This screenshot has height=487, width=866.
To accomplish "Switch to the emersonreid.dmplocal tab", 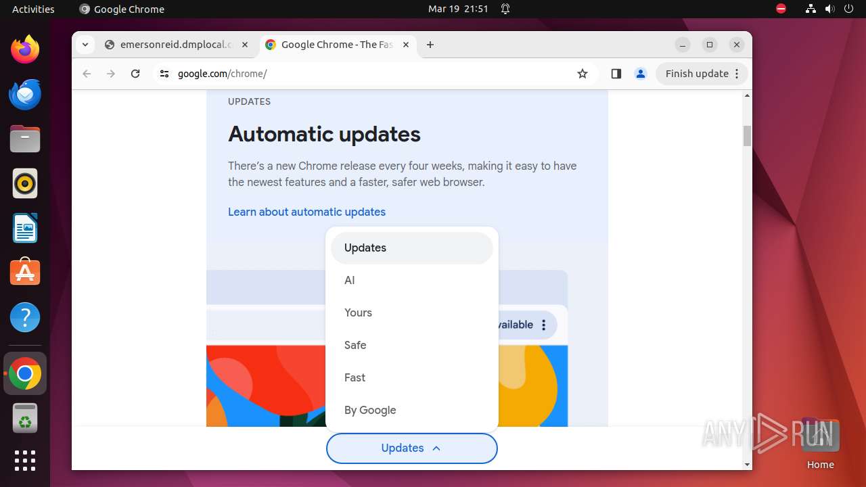I will 177,45.
